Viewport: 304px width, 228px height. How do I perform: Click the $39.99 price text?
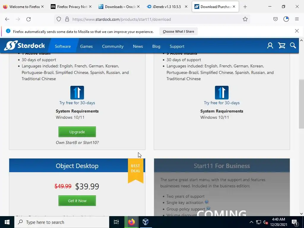point(87,186)
